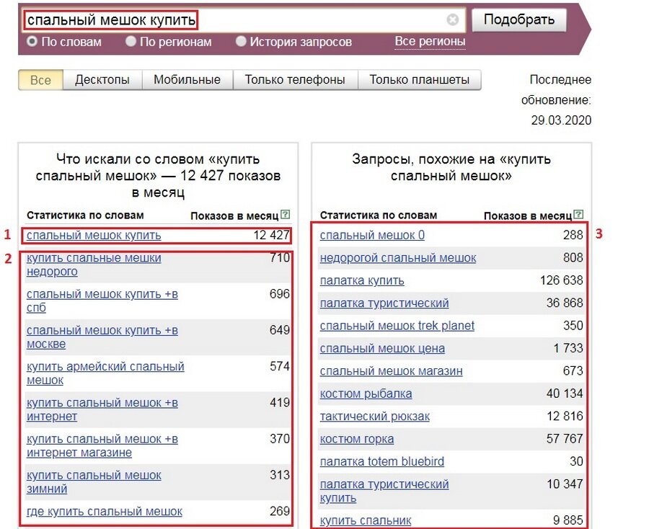Switch to the 'Только телефоны' tab
This screenshot has width=649, height=529.
(295, 80)
